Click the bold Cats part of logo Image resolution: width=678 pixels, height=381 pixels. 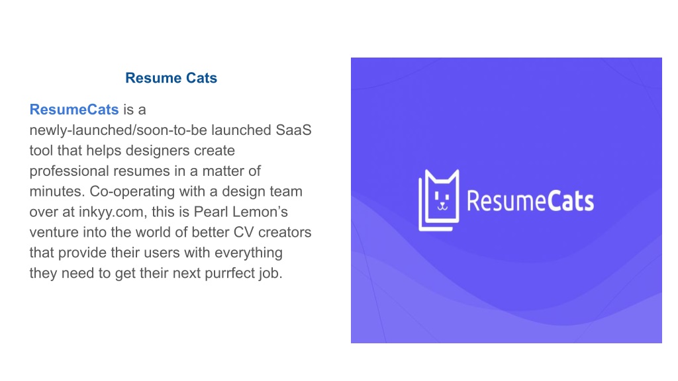571,201
